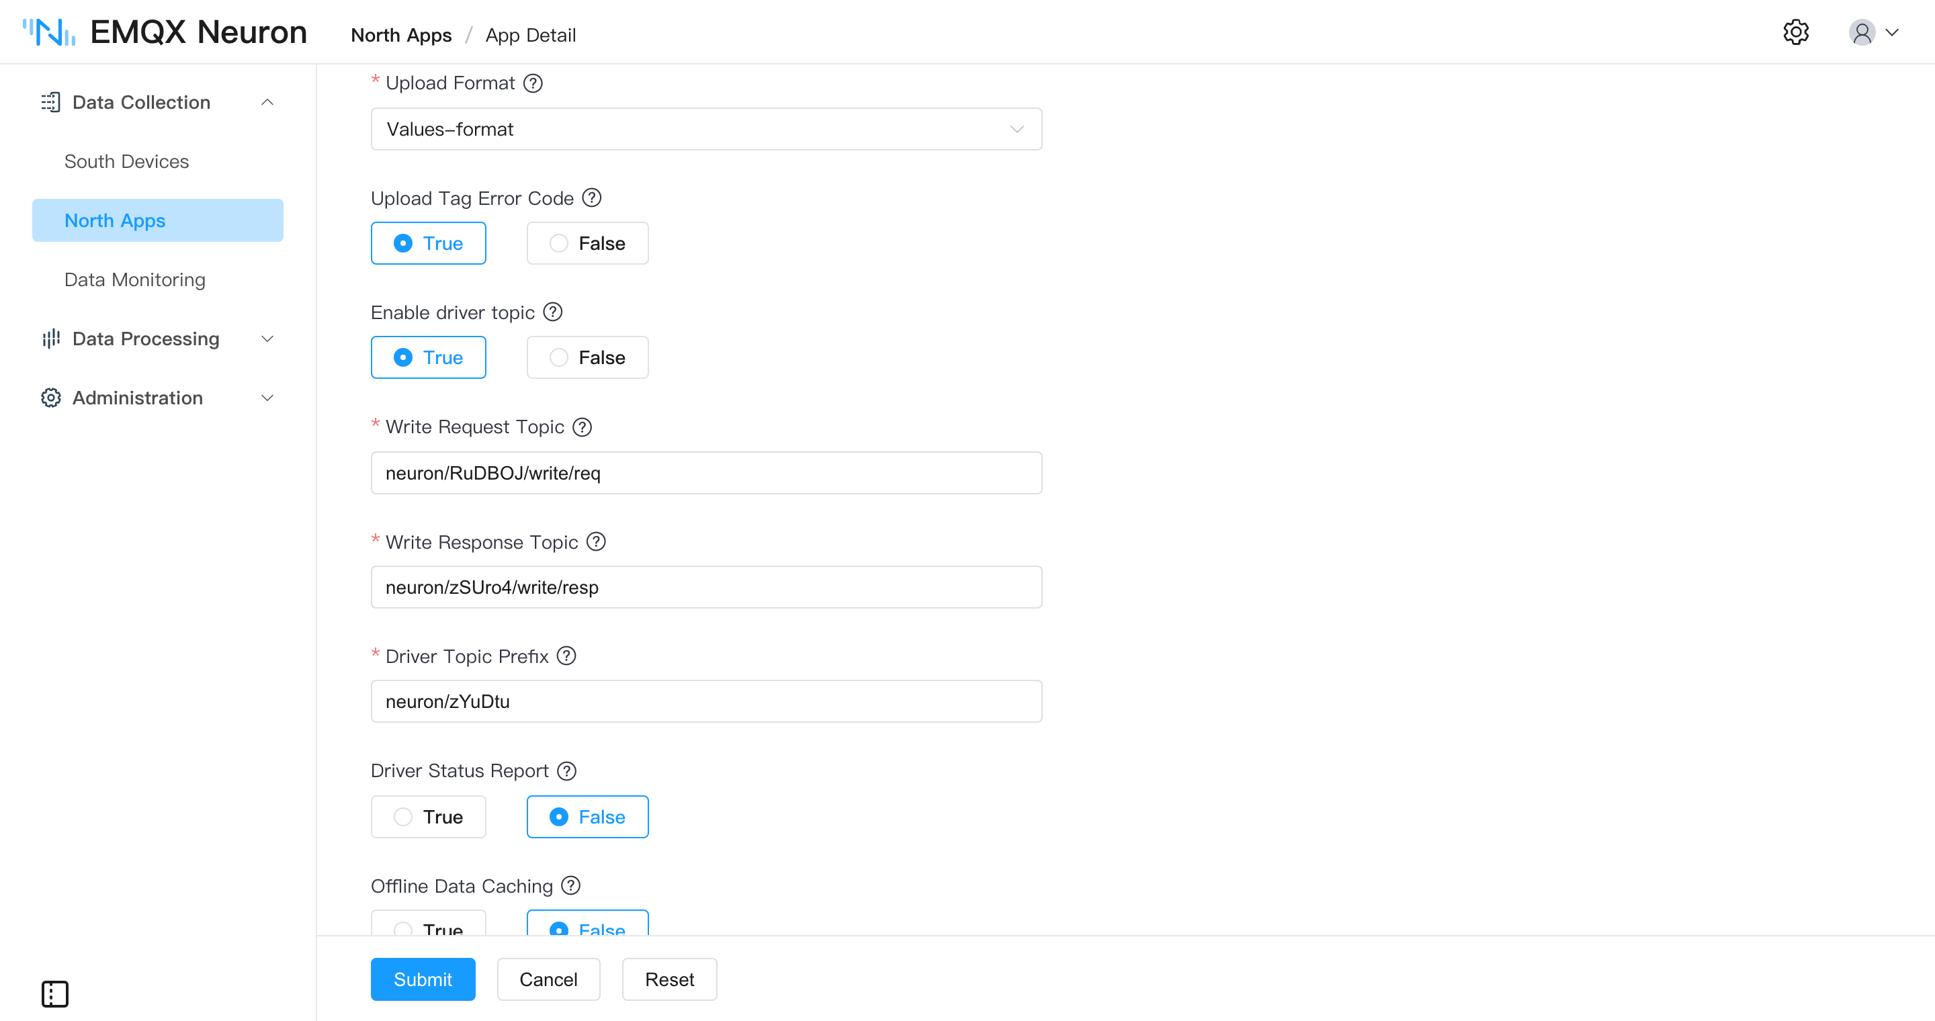This screenshot has height=1021, width=1935.
Task: Set Driver Status Report to False
Action: coord(587,817)
